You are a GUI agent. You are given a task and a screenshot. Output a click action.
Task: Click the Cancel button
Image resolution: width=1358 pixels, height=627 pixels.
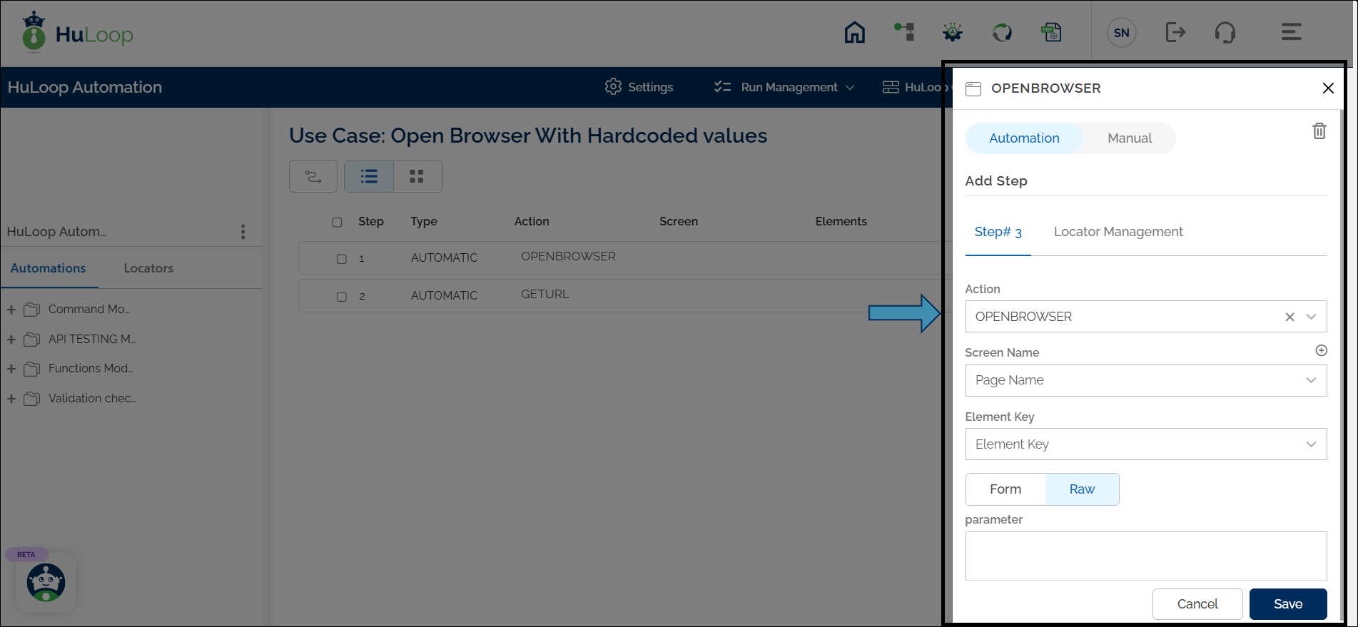point(1197,604)
